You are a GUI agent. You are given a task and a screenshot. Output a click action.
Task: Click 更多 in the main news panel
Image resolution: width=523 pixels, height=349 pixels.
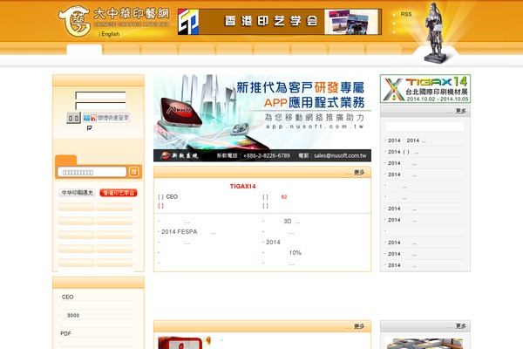coord(359,173)
